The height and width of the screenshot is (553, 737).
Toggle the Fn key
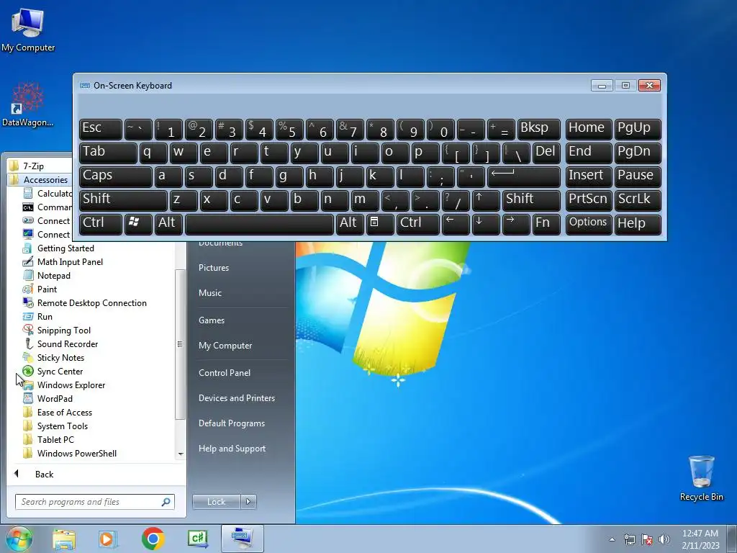[546, 224]
